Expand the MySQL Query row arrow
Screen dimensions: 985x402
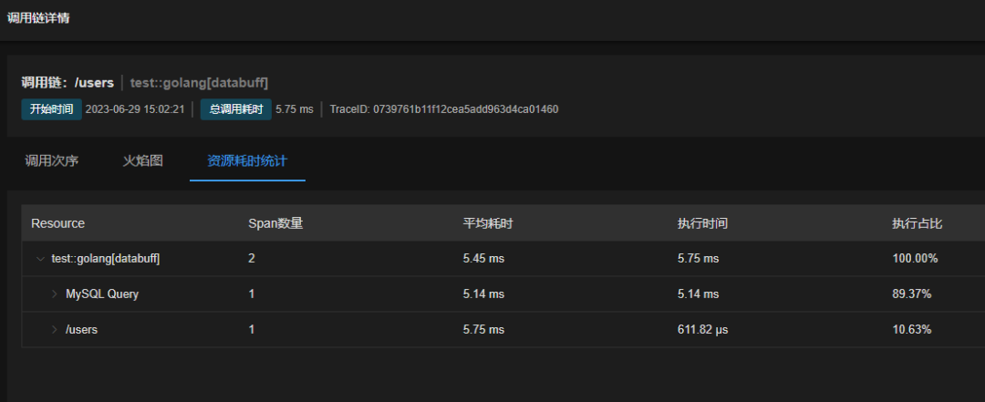pyautogui.click(x=54, y=294)
